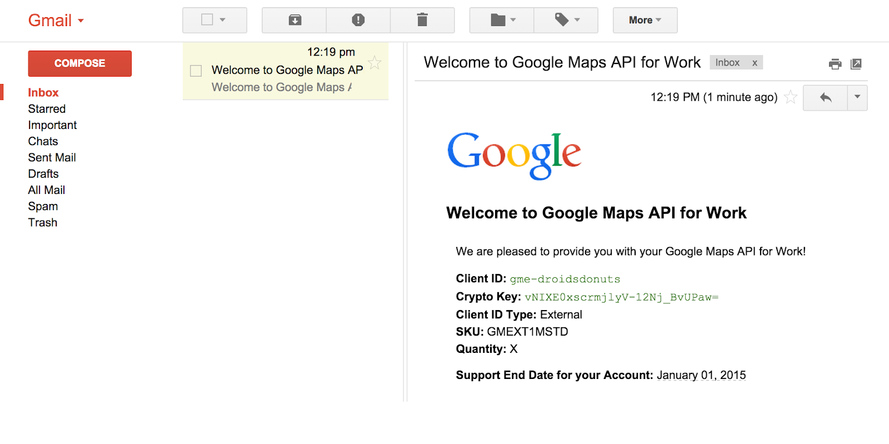The image size is (889, 444).
Task: Reply using the arrow icon button
Action: click(826, 98)
